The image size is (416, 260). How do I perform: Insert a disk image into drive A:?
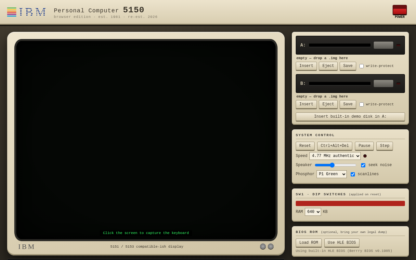(x=306, y=66)
